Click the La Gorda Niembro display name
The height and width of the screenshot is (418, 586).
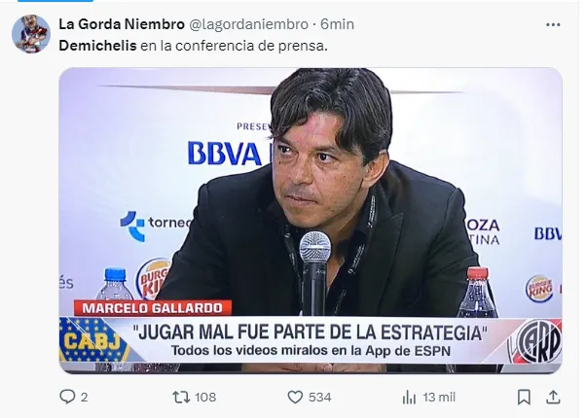pyautogui.click(x=122, y=24)
